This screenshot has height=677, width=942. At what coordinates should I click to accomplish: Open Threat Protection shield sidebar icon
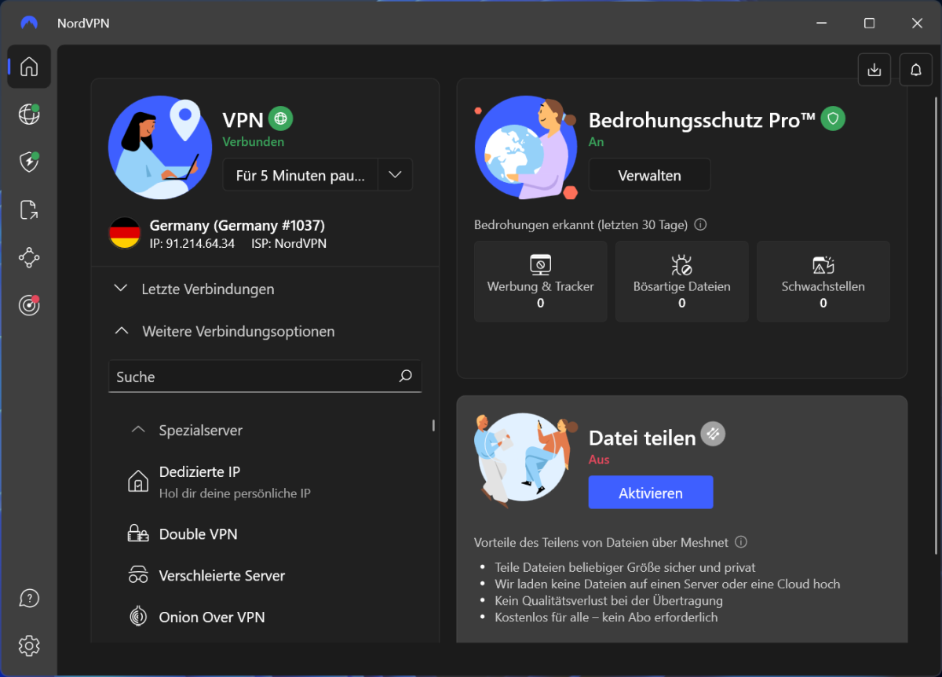click(29, 162)
